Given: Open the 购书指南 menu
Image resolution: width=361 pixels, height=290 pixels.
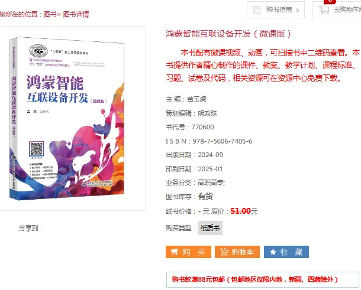Looking at the screenshot, I should tap(276, 9).
